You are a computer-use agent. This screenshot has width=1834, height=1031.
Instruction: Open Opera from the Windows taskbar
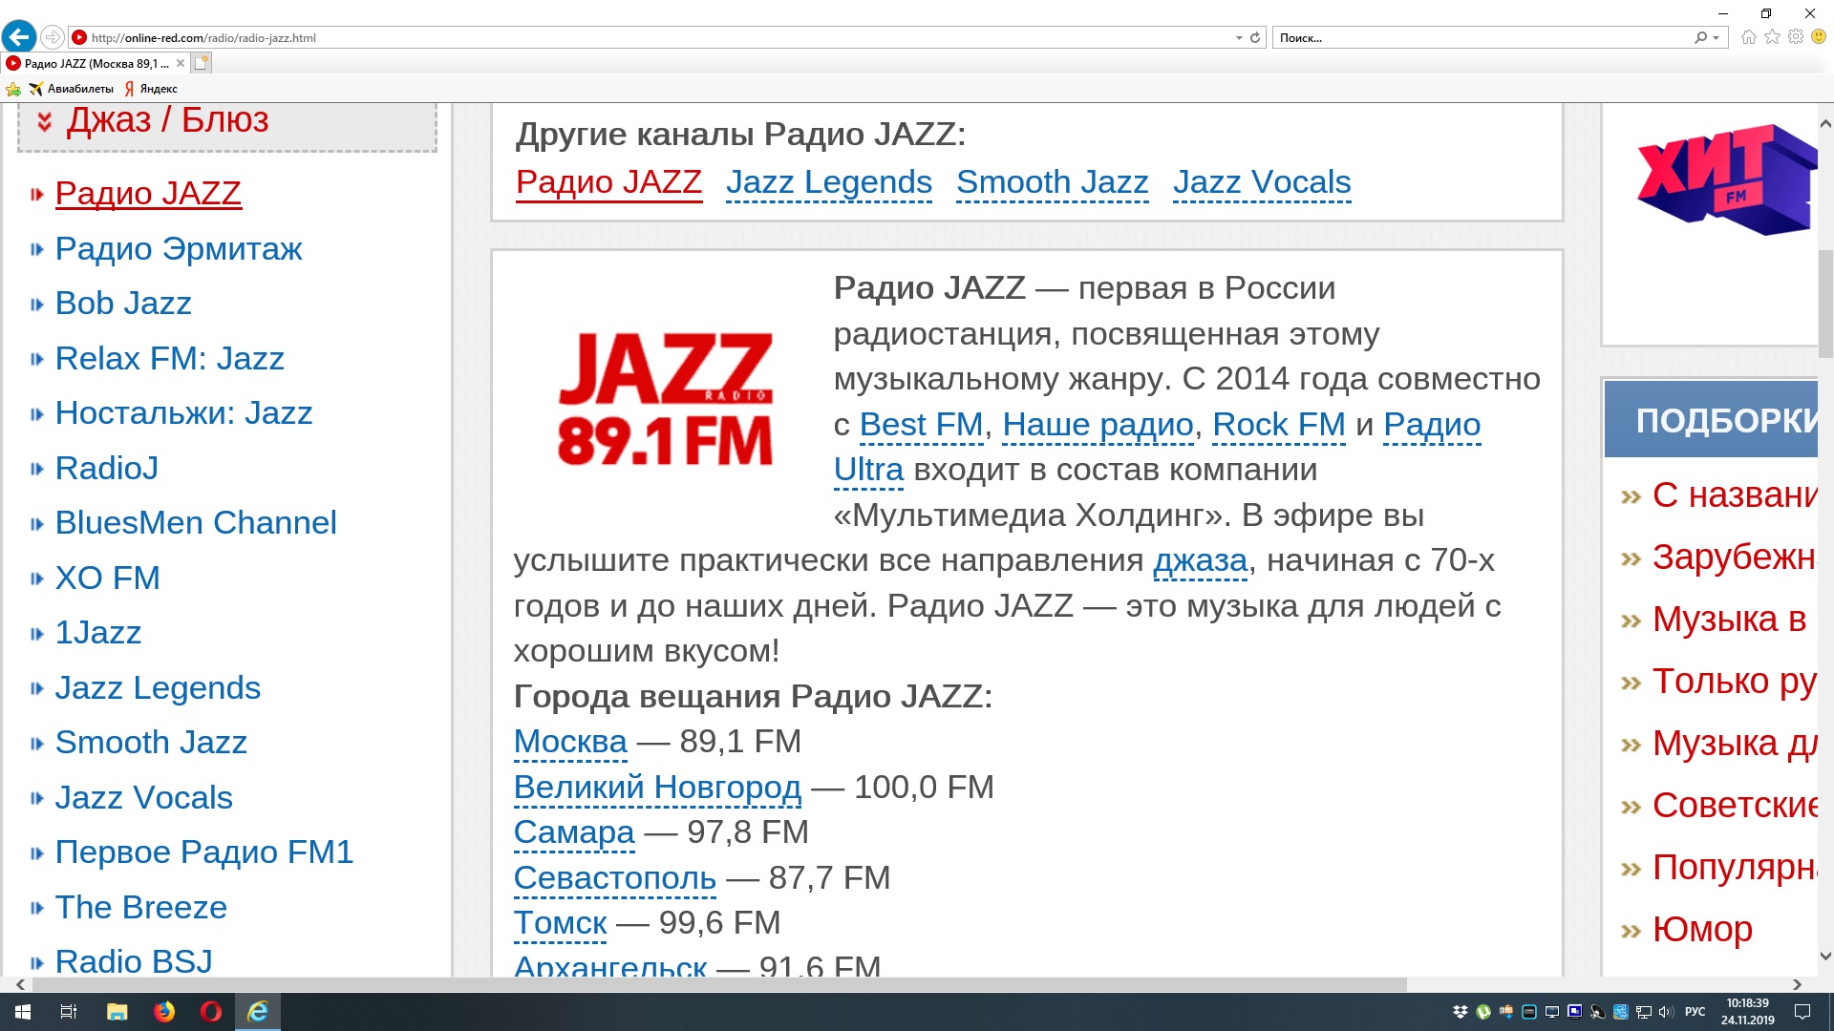coord(210,1011)
